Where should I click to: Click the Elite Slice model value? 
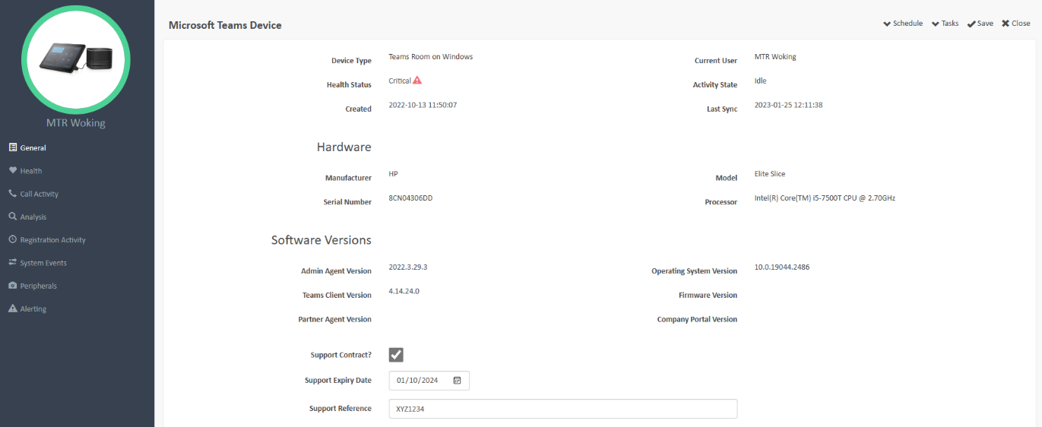(x=770, y=174)
